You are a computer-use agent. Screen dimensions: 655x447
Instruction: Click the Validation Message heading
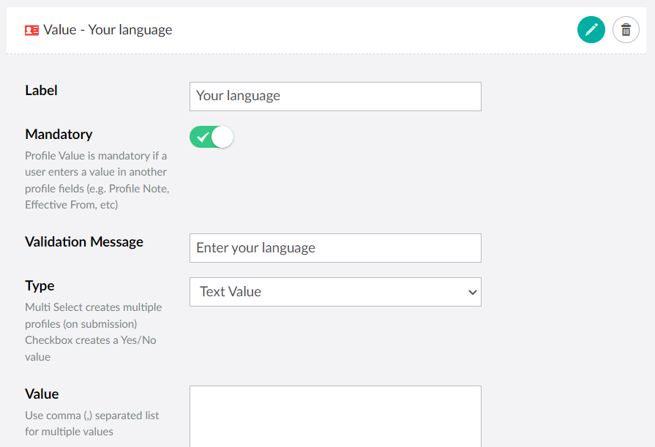point(83,241)
